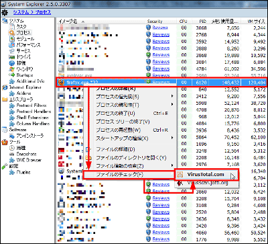This screenshot has width=268, height=244.
Task: Click the ツール toolbox icon
Action: click(x=5, y=142)
